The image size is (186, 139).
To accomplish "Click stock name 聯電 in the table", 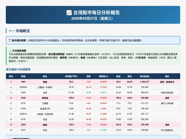I will tap(45, 125).
